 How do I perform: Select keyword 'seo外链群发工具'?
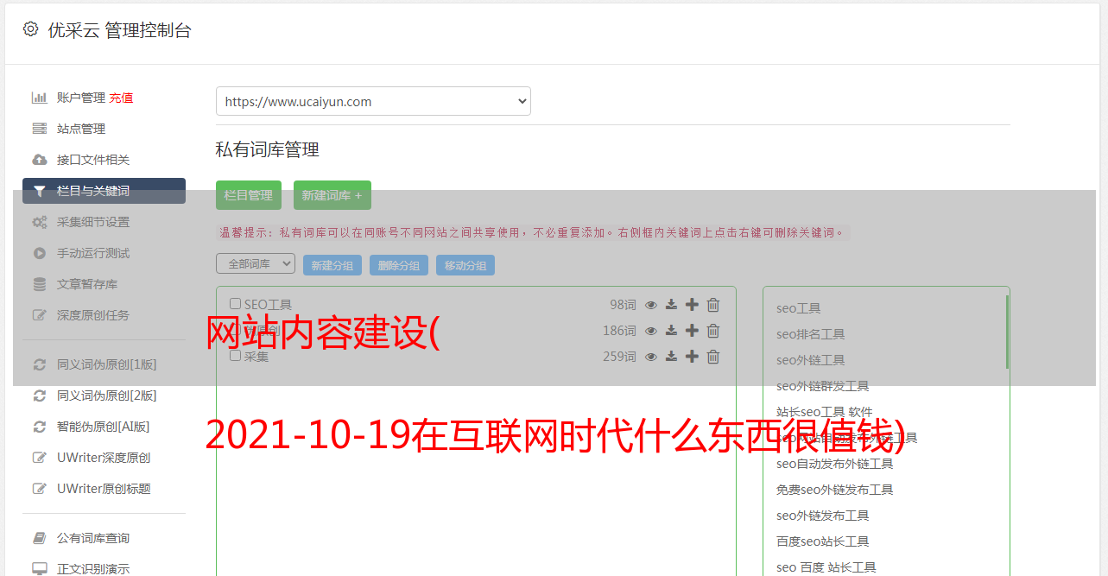point(823,386)
